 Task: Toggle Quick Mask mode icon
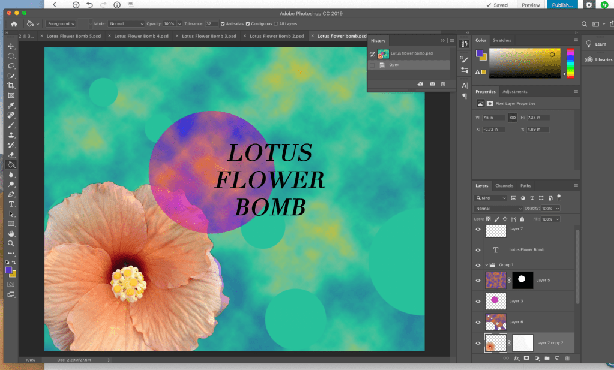(11, 284)
